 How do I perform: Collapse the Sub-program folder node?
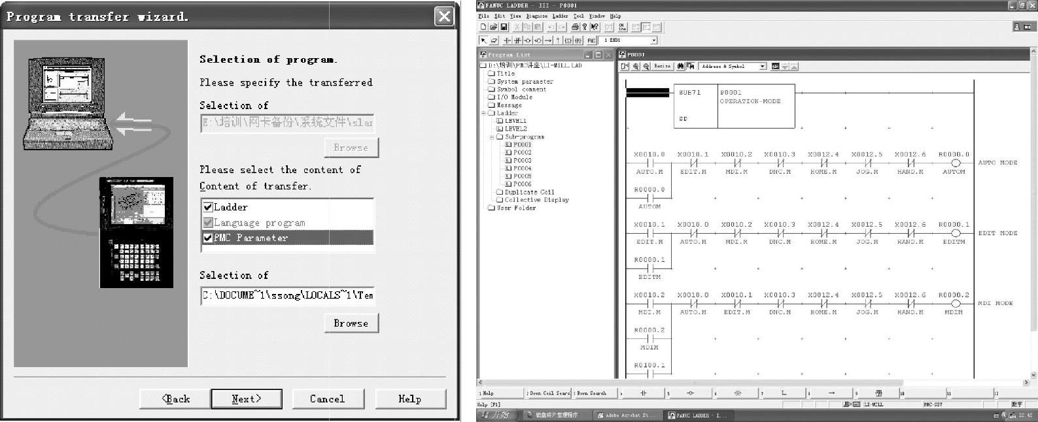[492, 137]
